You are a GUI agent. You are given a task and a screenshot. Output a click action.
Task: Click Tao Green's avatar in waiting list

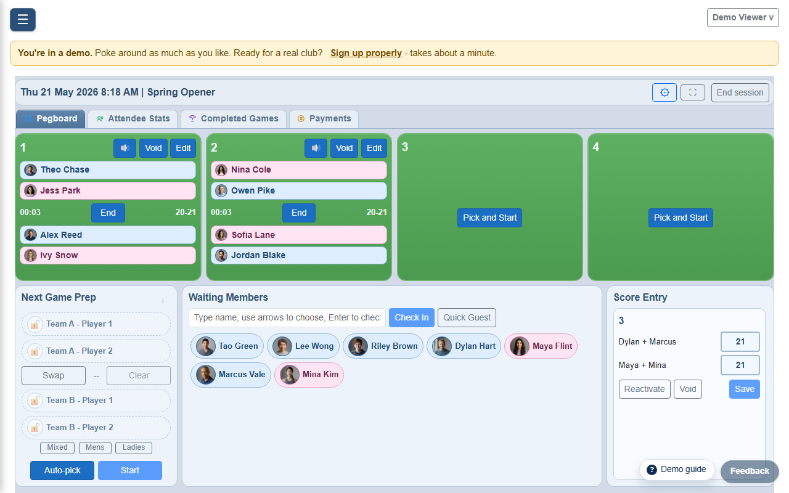coord(206,346)
